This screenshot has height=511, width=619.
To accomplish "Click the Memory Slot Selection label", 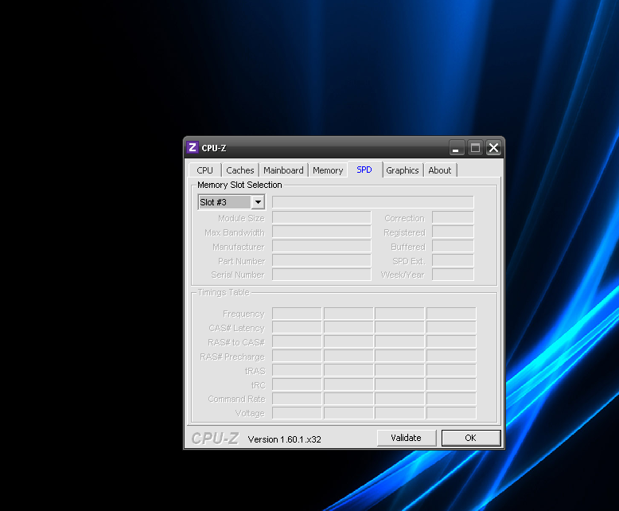I will click(239, 185).
